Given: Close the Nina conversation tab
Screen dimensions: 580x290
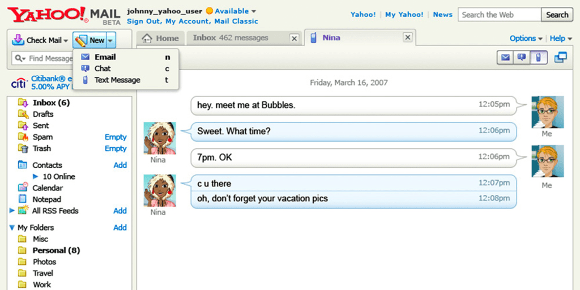Looking at the screenshot, I should click(407, 38).
